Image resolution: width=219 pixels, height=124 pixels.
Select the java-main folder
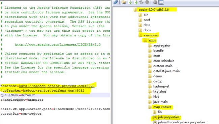coord(160,102)
